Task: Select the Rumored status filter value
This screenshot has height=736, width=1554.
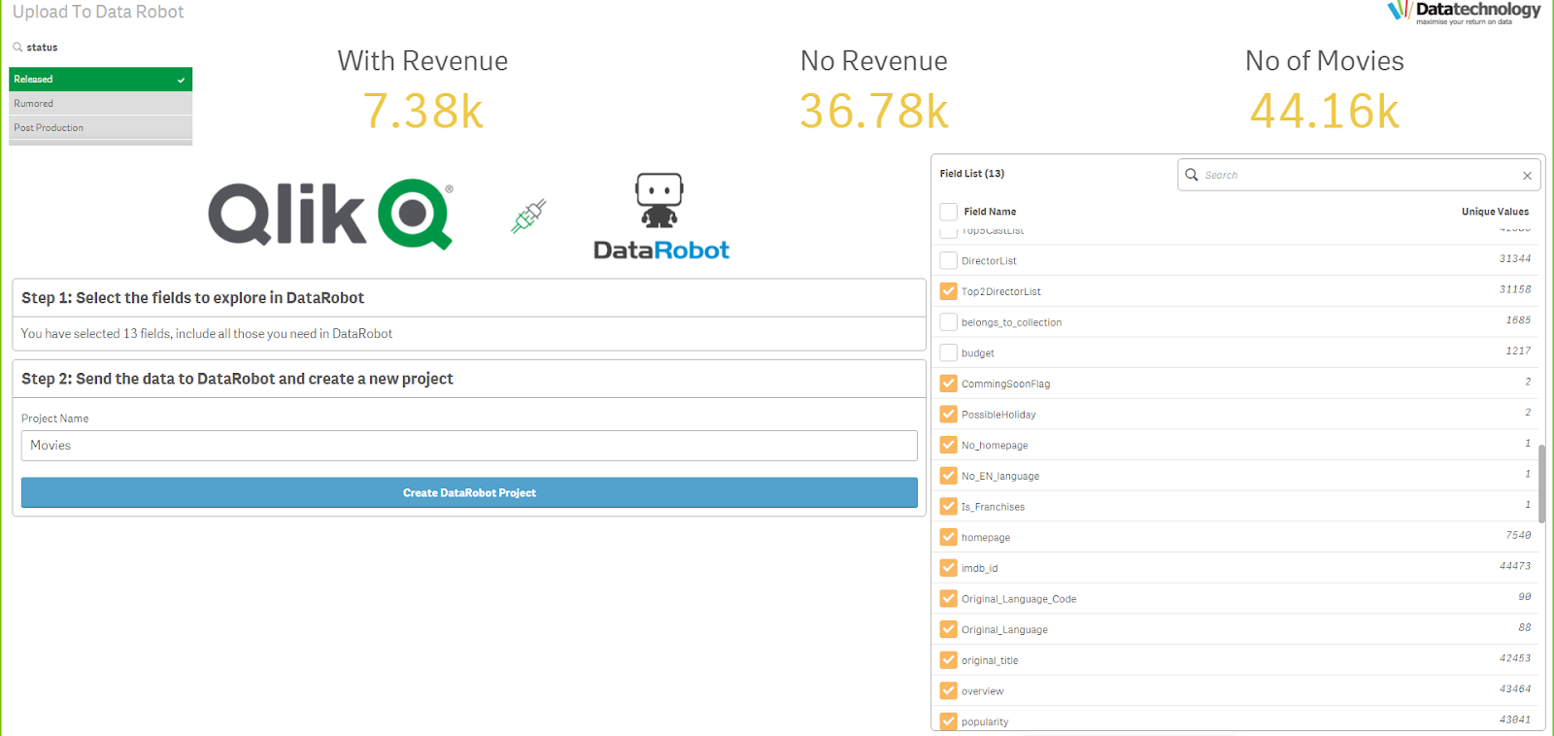Action: (x=101, y=104)
